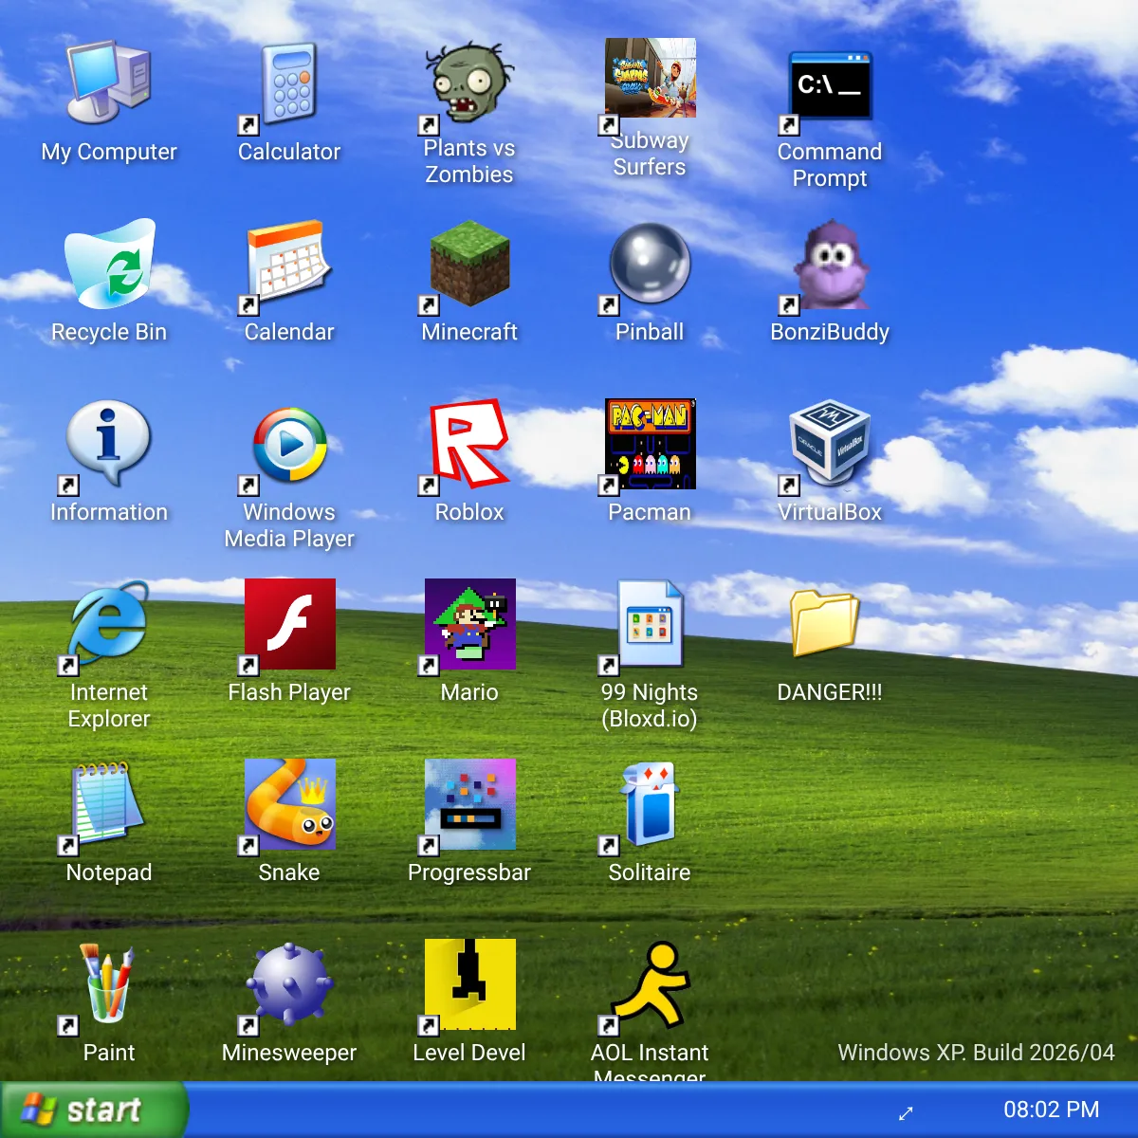Open VirtualBox

click(829, 446)
